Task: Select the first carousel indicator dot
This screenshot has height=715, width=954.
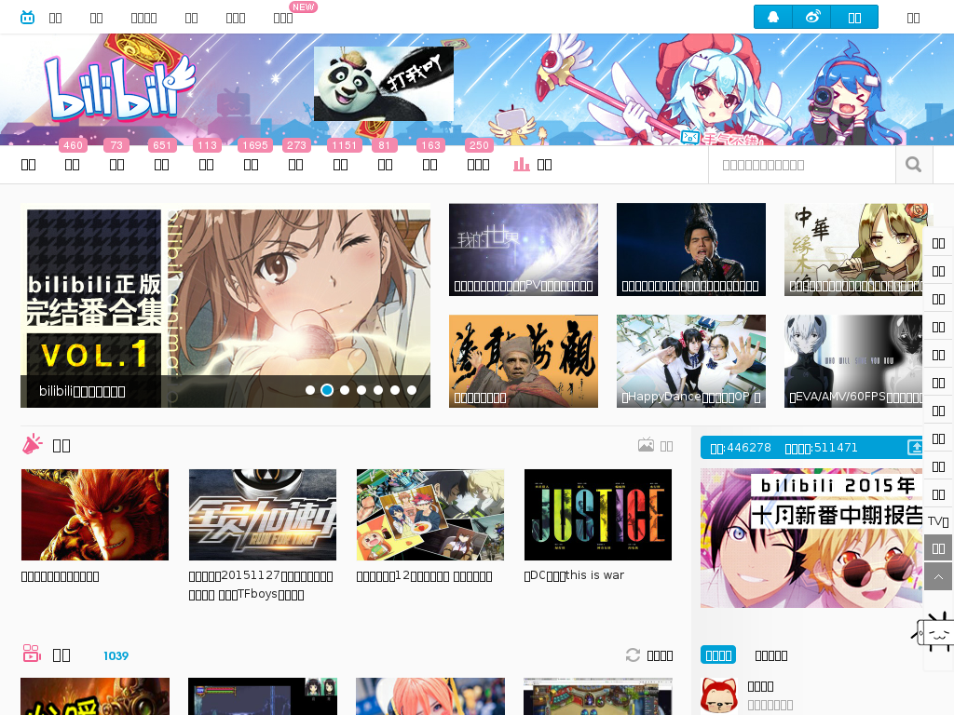Action: pyautogui.click(x=310, y=390)
